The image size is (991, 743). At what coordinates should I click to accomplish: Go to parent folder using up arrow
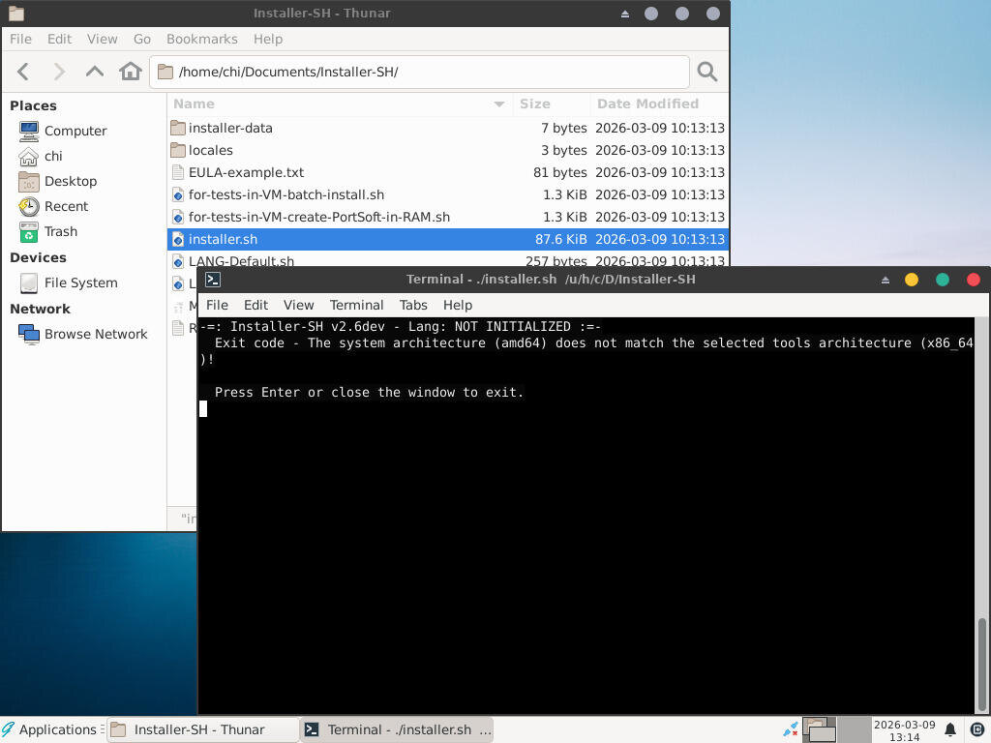pos(95,72)
